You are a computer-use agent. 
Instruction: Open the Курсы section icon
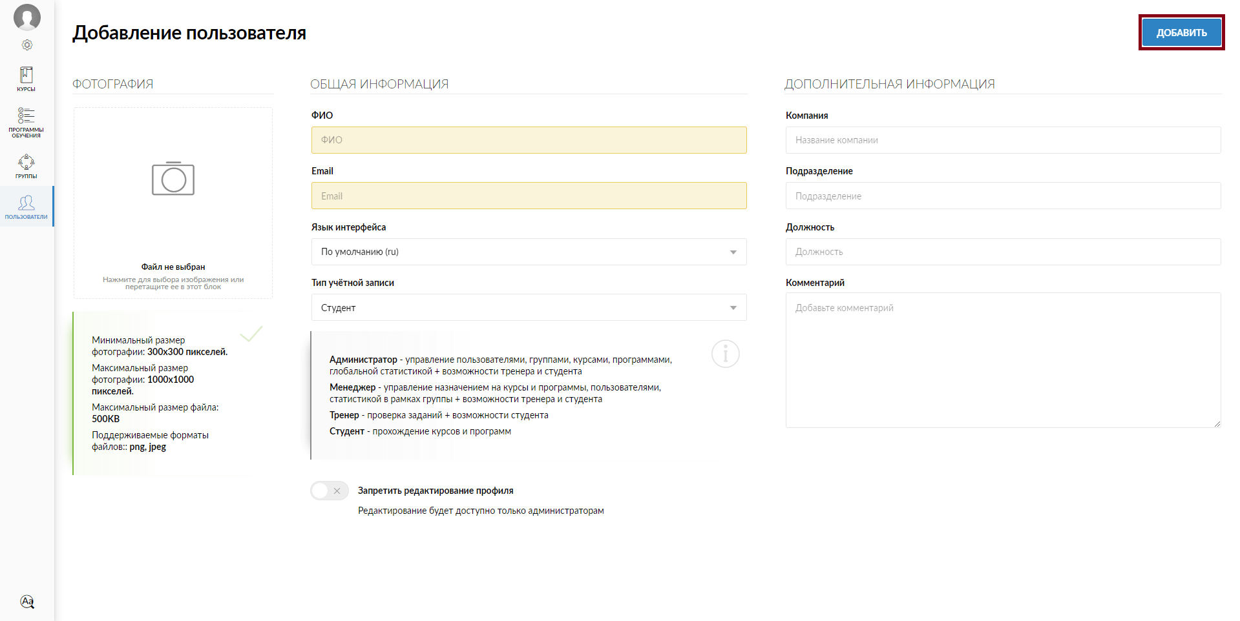[x=26, y=79]
